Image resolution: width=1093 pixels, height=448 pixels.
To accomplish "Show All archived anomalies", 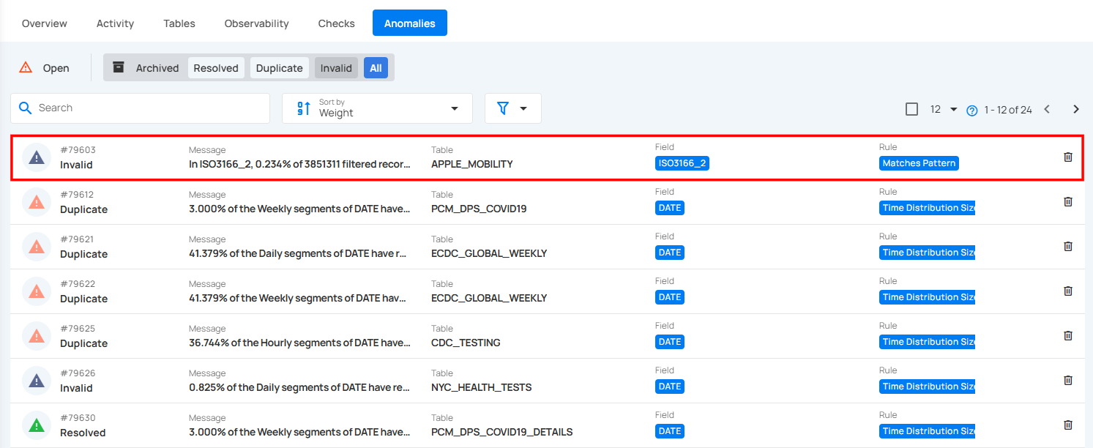I will (x=376, y=68).
